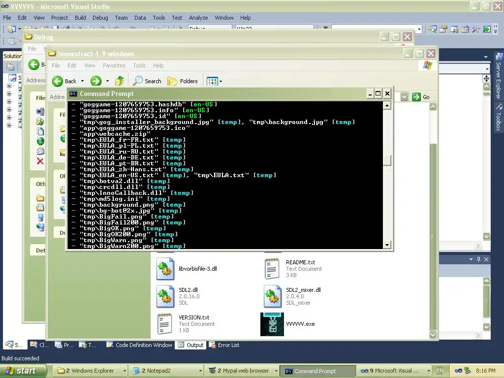Select the README.txt text document
The width and height of the screenshot is (504, 378).
293,269
